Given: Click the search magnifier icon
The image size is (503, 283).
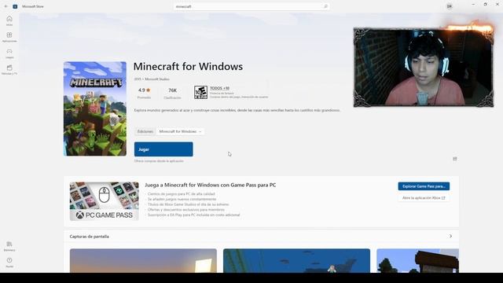Looking at the screenshot, I should coord(325,6).
